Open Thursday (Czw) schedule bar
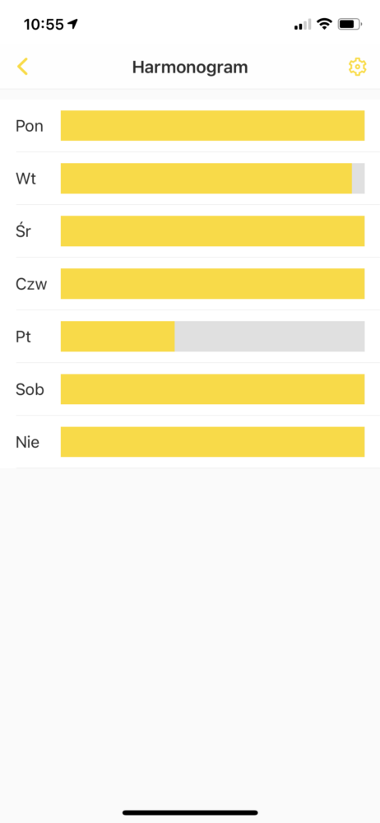Viewport: 380px width, 823px height. pos(212,283)
